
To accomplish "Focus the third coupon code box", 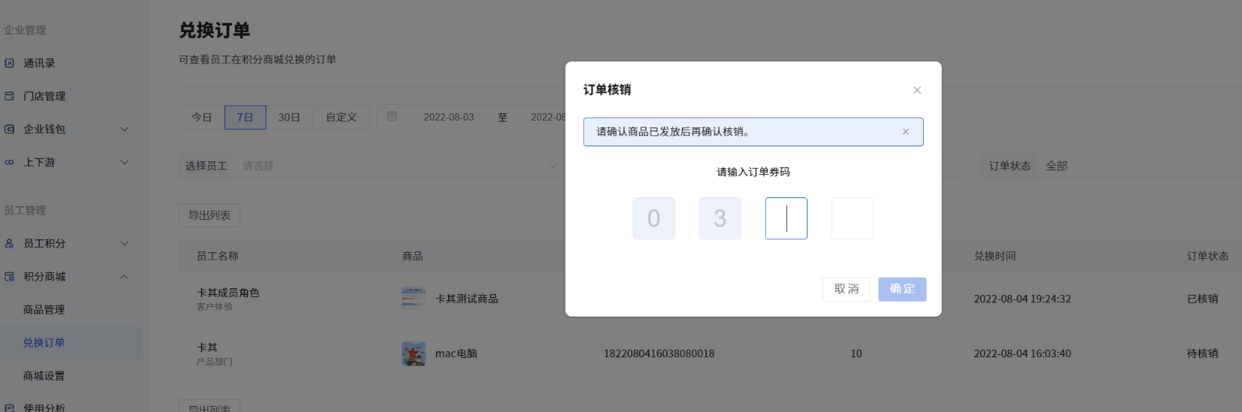I will [x=786, y=218].
